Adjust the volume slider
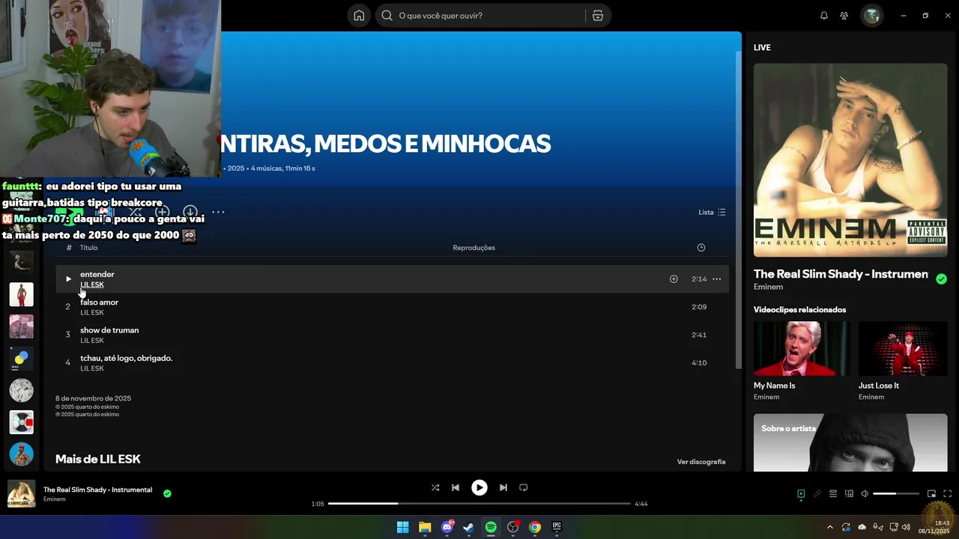Viewport: 959px width, 539px height. click(x=896, y=494)
